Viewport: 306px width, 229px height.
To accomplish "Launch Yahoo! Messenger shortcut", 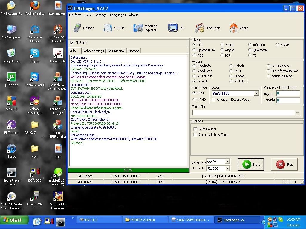I will tap(35, 106).
